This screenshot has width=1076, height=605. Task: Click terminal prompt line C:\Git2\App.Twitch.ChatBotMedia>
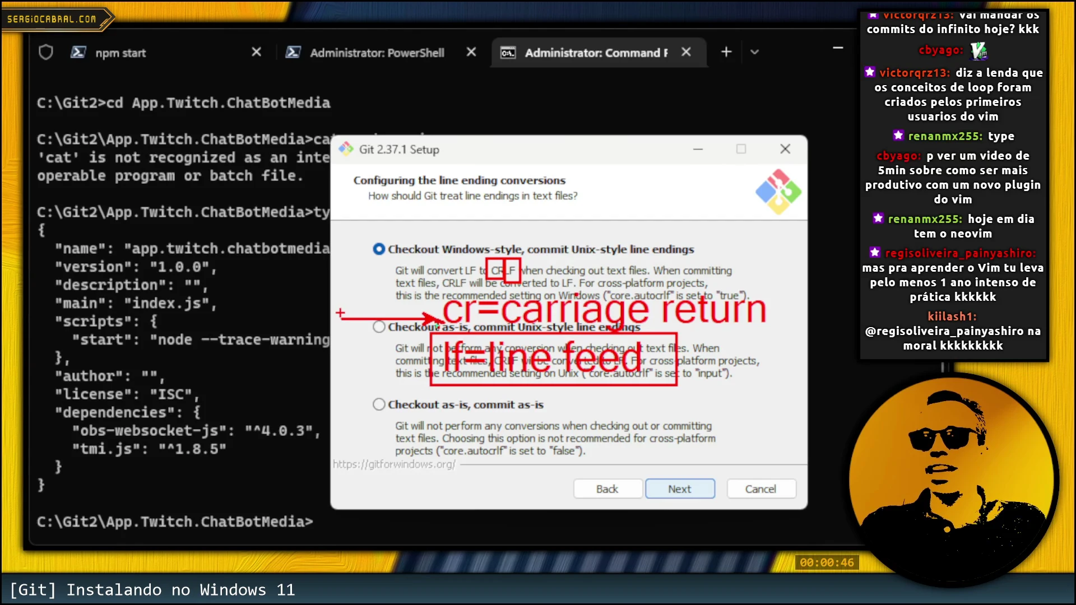coord(175,522)
